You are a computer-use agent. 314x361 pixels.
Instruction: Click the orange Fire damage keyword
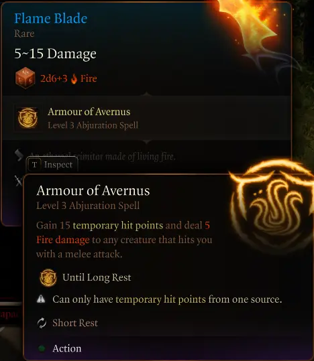63,240
